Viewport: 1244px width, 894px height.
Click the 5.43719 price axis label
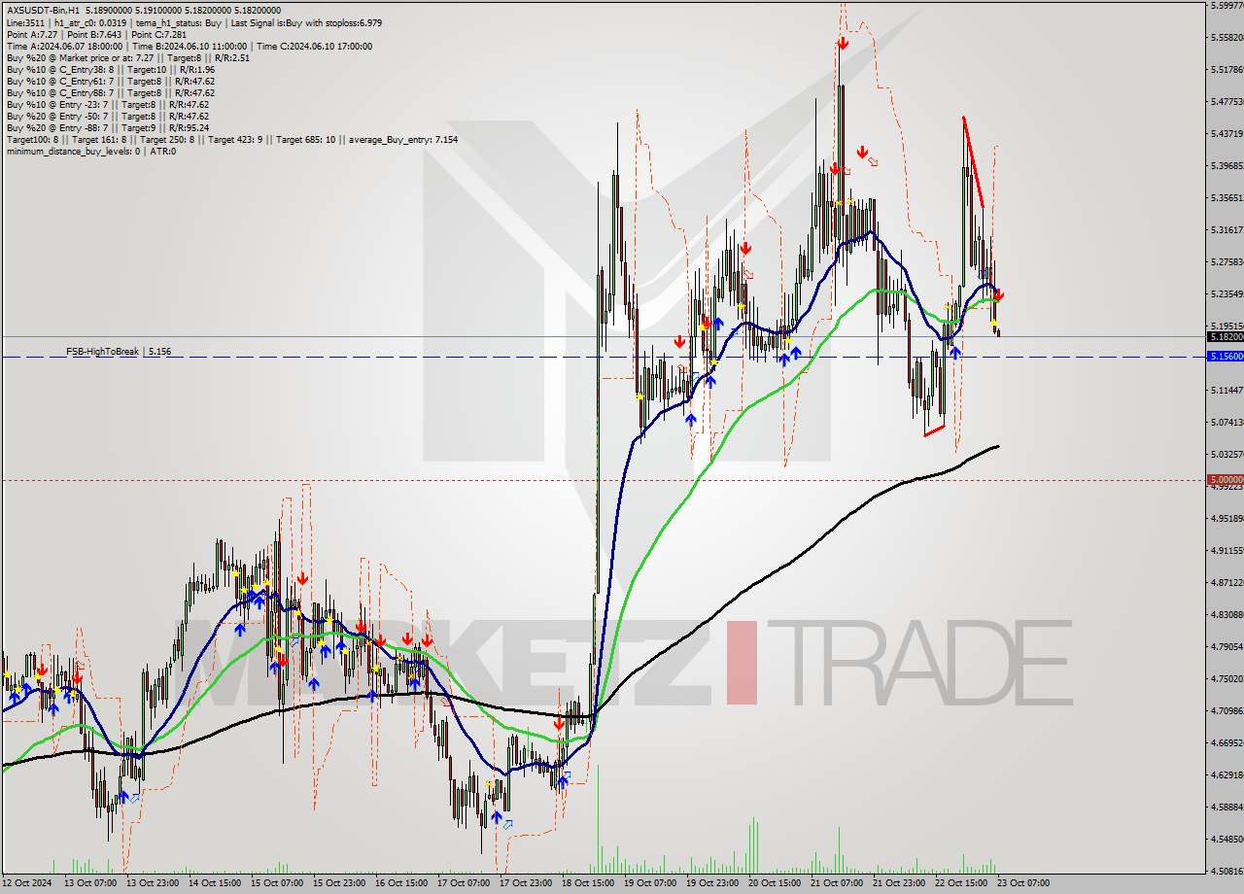click(x=1227, y=133)
